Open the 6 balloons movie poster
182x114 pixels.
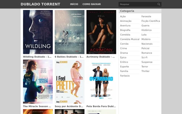69,32
